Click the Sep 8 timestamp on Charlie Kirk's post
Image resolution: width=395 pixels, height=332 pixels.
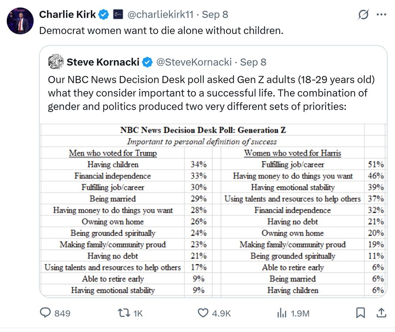215,15
